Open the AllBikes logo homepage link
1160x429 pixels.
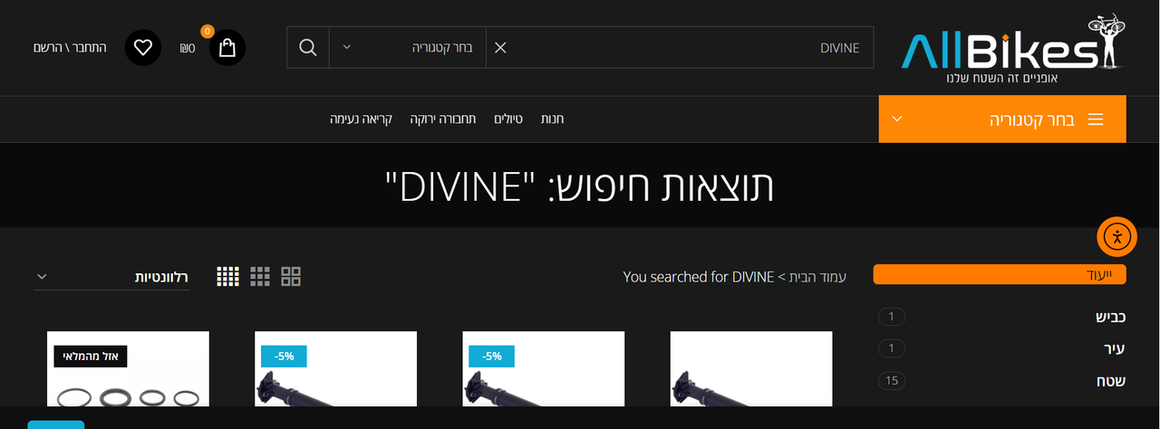tap(1014, 48)
